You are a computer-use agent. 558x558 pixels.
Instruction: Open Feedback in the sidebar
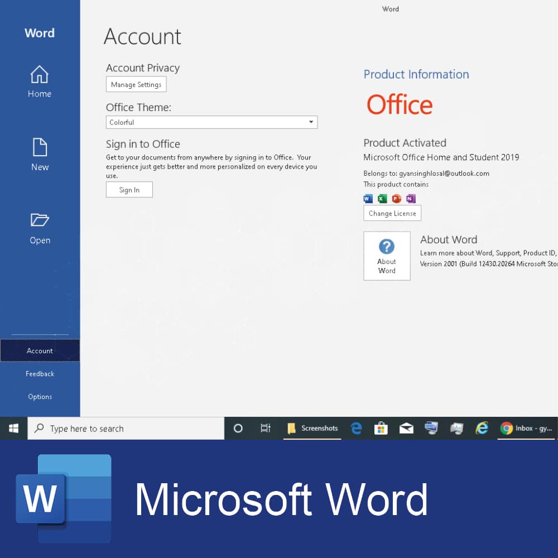tap(40, 374)
